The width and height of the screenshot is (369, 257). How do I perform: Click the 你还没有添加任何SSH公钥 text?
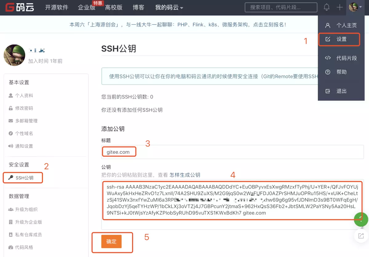pyautogui.click(x=132, y=110)
